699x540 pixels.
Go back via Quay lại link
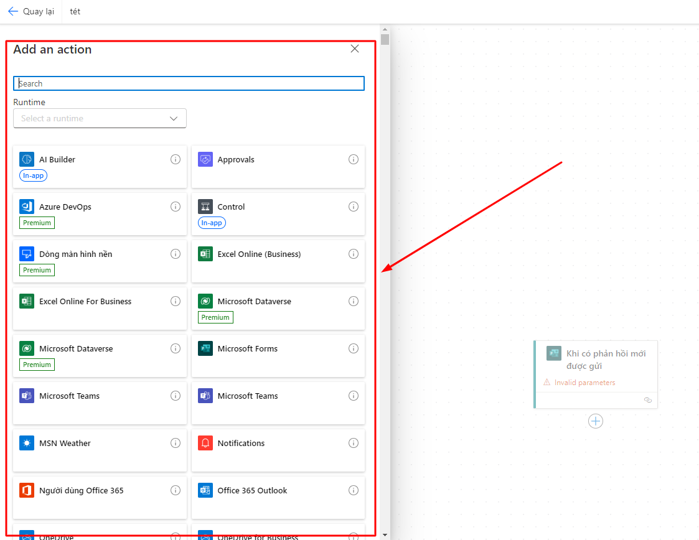(39, 12)
